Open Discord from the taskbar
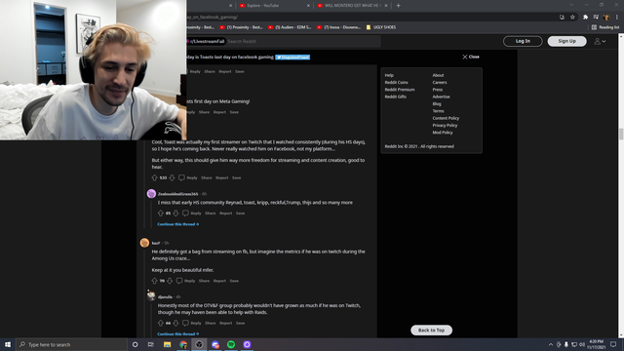624x351 pixels. click(x=215, y=344)
